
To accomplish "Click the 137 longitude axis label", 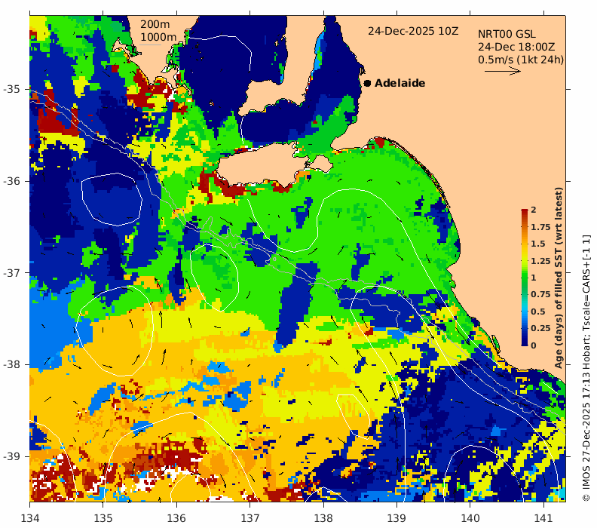I will tap(250, 518).
